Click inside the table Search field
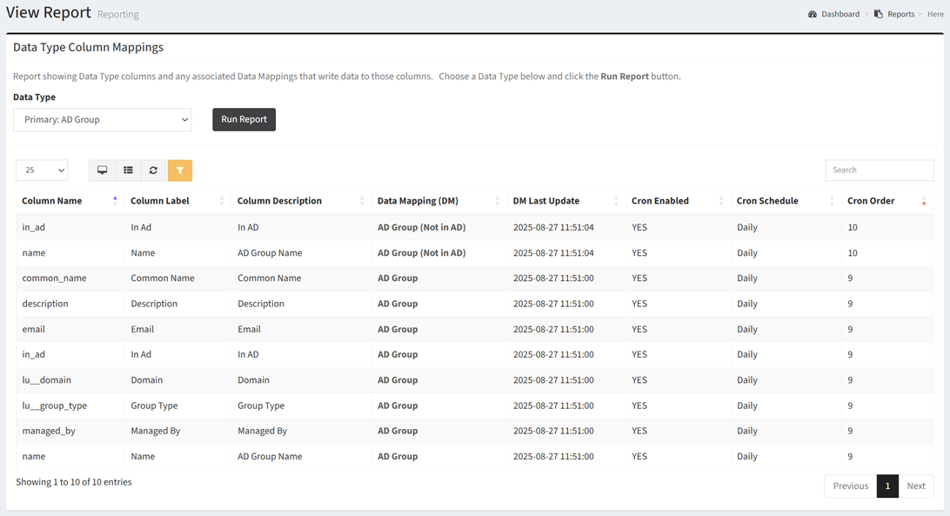 pyautogui.click(x=879, y=171)
